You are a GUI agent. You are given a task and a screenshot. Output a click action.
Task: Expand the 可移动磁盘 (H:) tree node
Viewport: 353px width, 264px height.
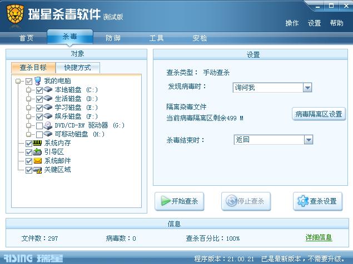[28, 134]
